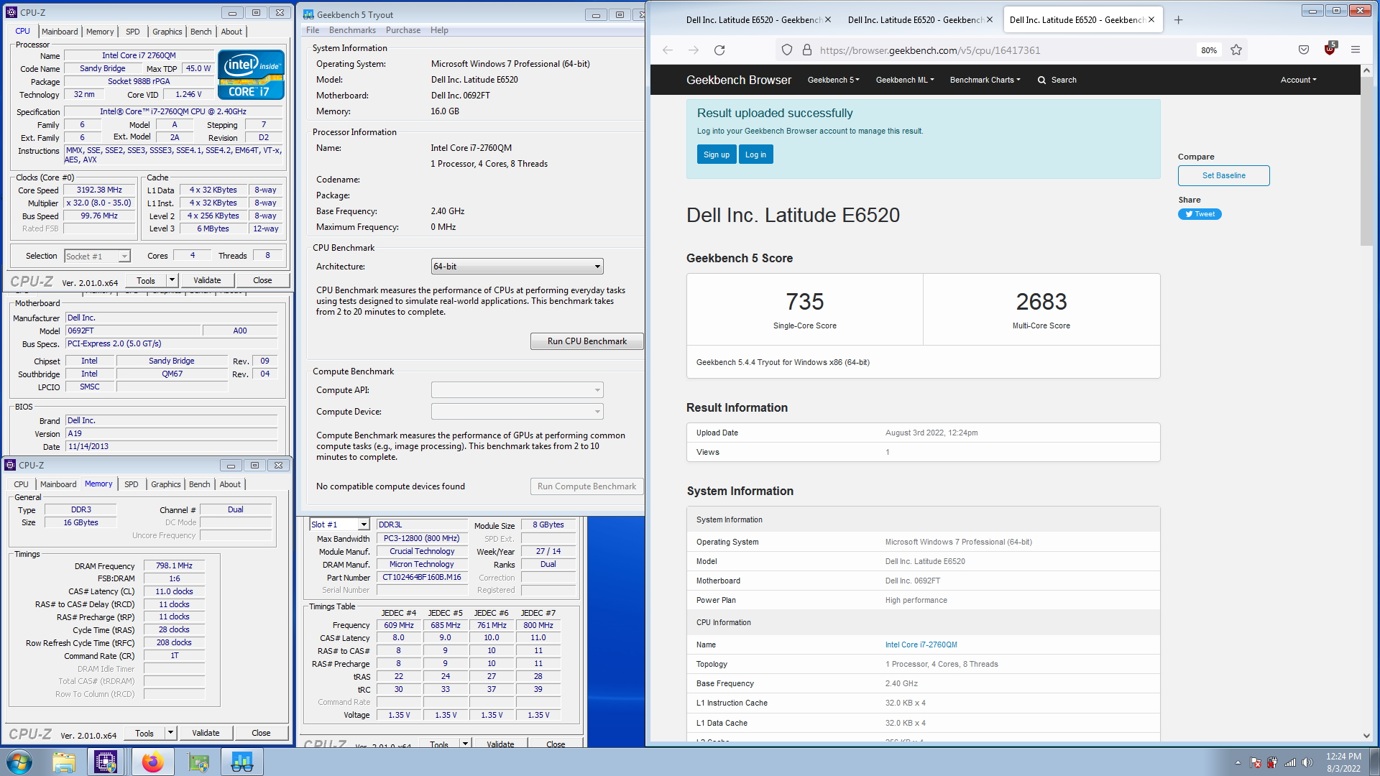This screenshot has width=1380, height=776.
Task: Click the volume speaker icon in tray
Action: click(1307, 762)
